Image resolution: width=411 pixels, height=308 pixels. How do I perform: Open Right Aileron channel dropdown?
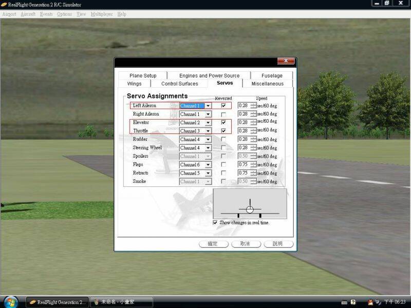point(208,114)
